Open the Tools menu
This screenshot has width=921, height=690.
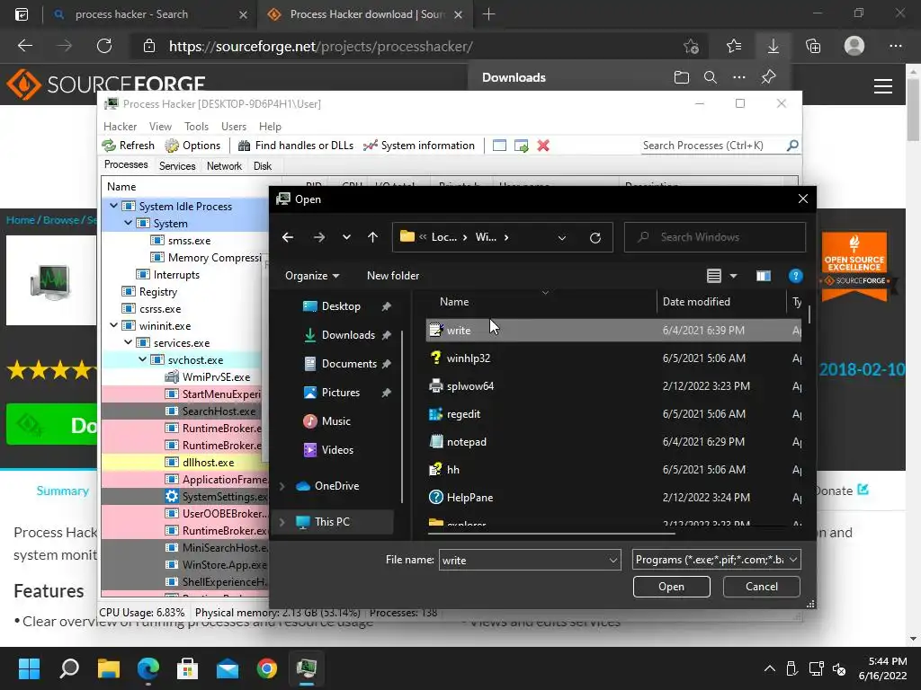click(x=196, y=127)
